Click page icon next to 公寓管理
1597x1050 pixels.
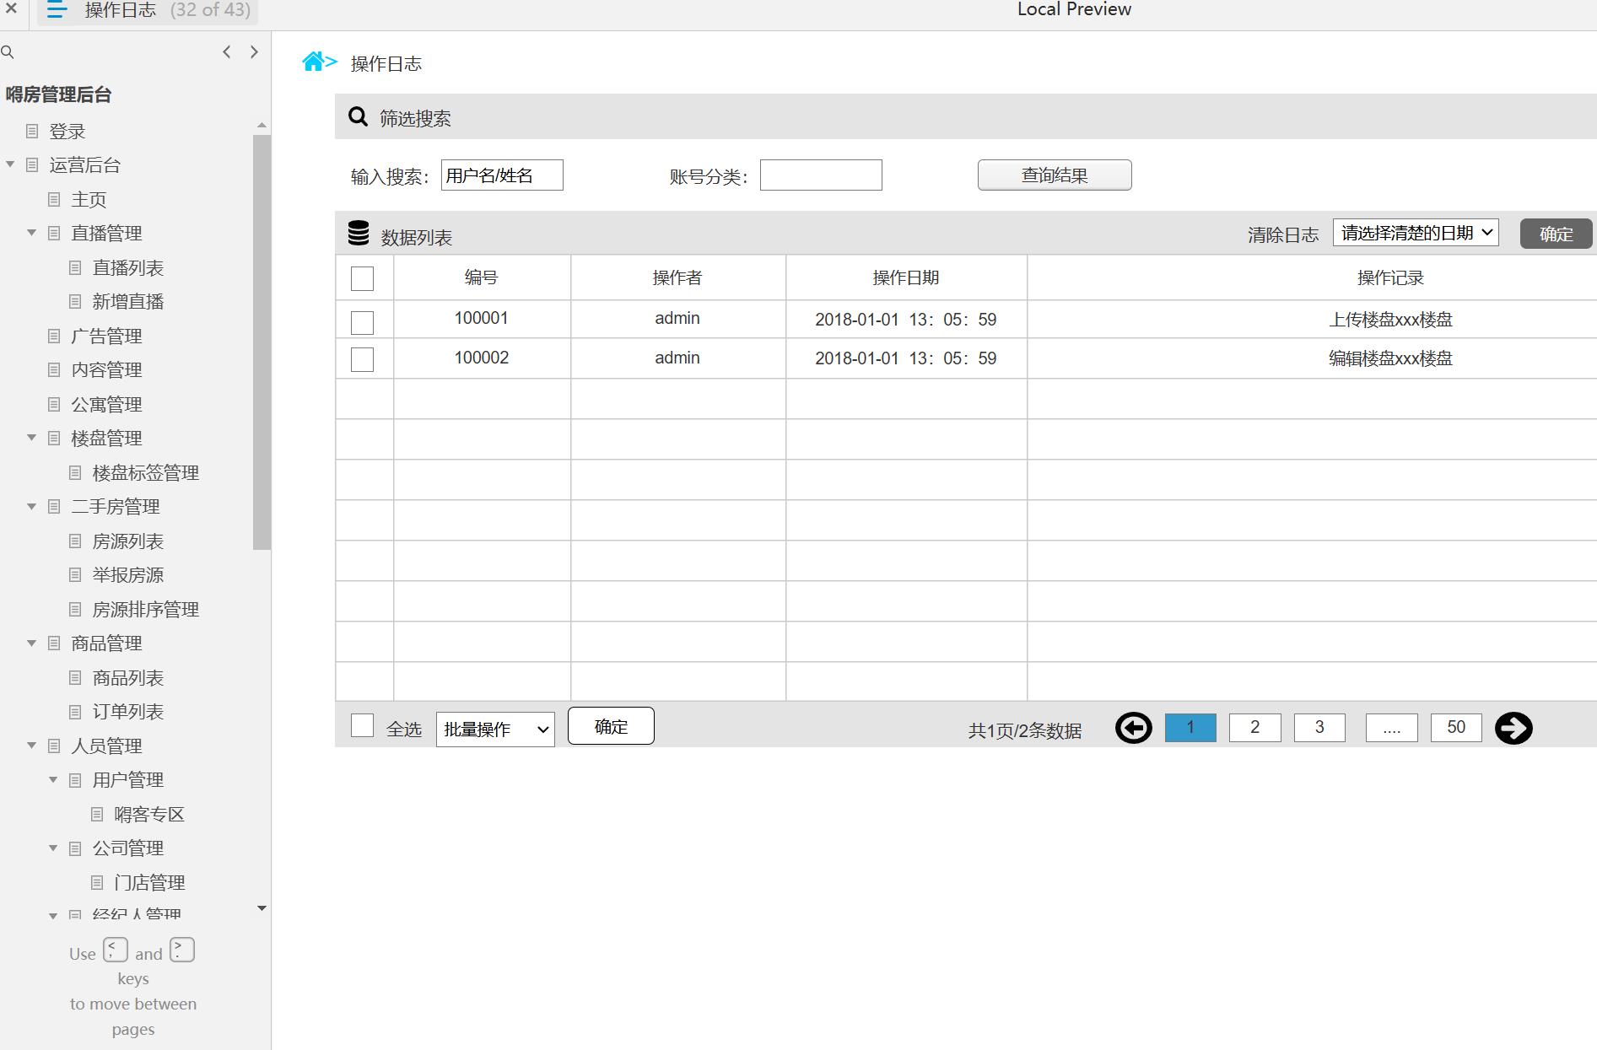[x=54, y=404]
